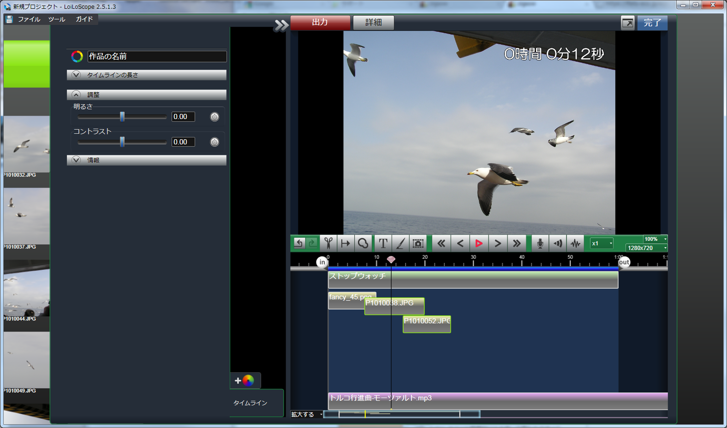Switch to the 詳細 tab
The width and height of the screenshot is (727, 428).
[x=374, y=23]
